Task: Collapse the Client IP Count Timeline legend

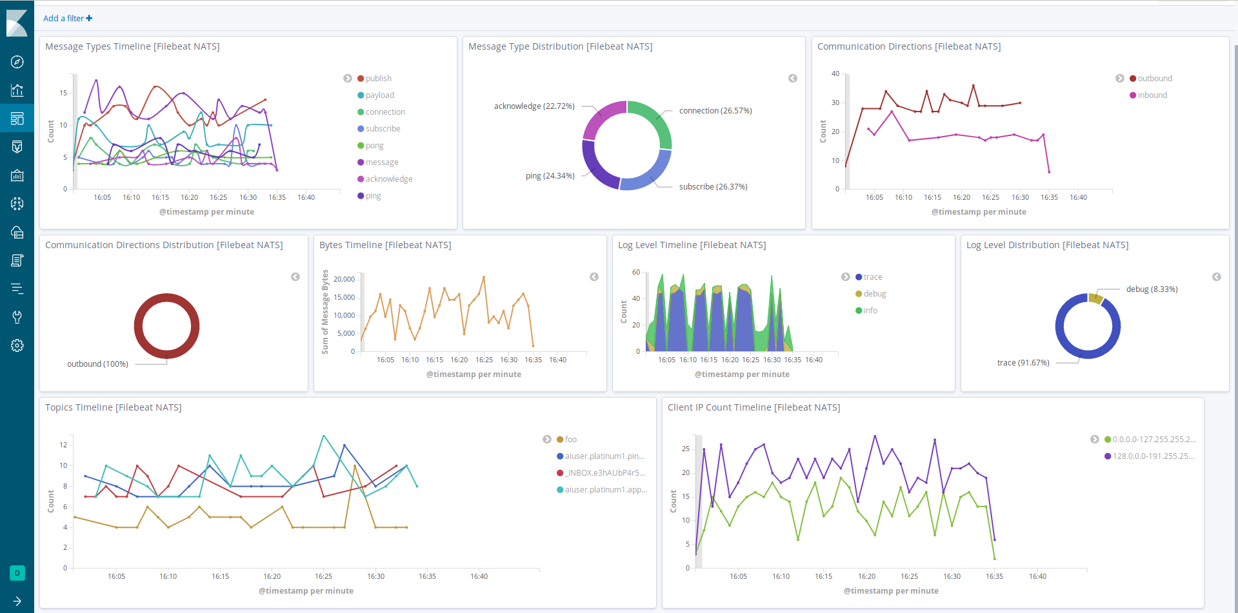Action: click(1095, 439)
